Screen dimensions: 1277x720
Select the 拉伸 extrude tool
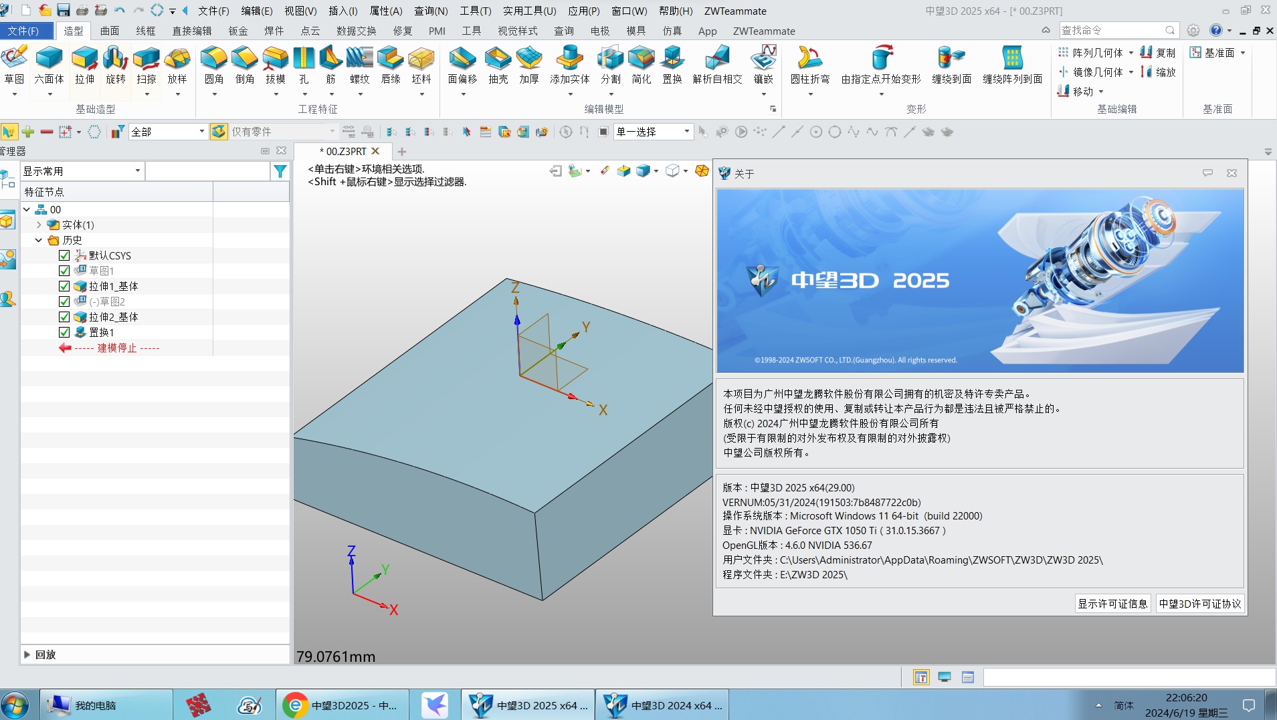(x=85, y=65)
